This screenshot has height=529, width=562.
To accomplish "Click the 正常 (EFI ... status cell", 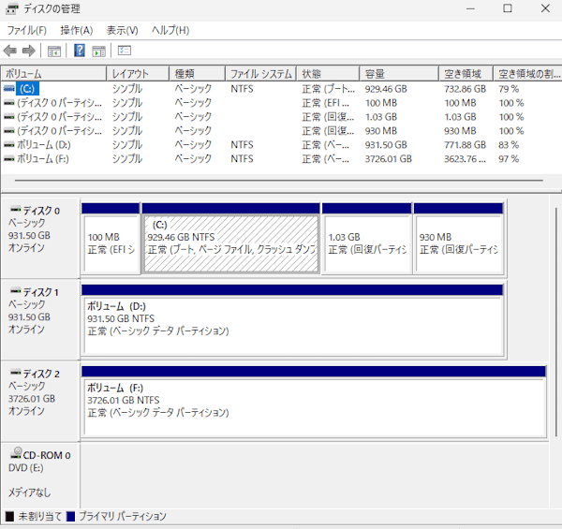I will (325, 103).
